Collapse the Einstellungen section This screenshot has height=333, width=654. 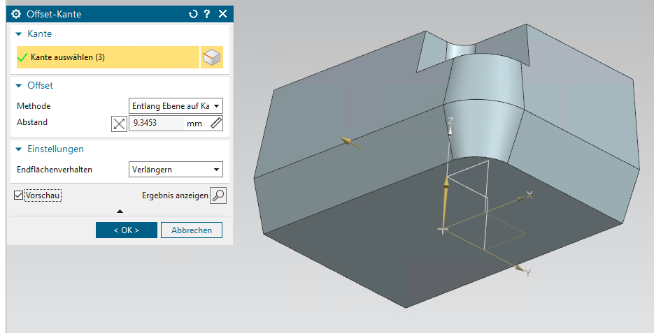[19, 149]
